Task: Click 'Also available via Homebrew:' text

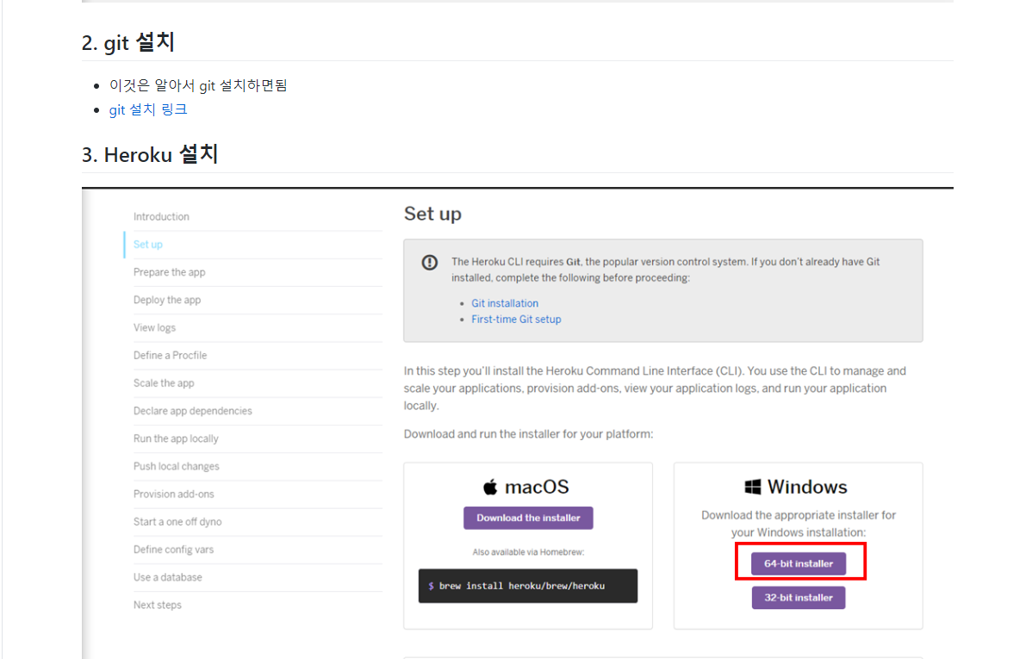Action: 529,551
